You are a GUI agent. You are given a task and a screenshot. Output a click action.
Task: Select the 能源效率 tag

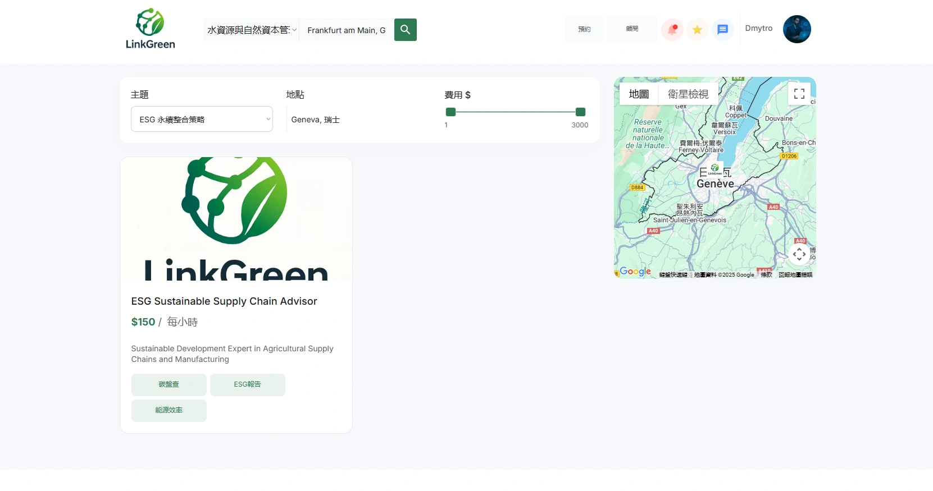[169, 410]
